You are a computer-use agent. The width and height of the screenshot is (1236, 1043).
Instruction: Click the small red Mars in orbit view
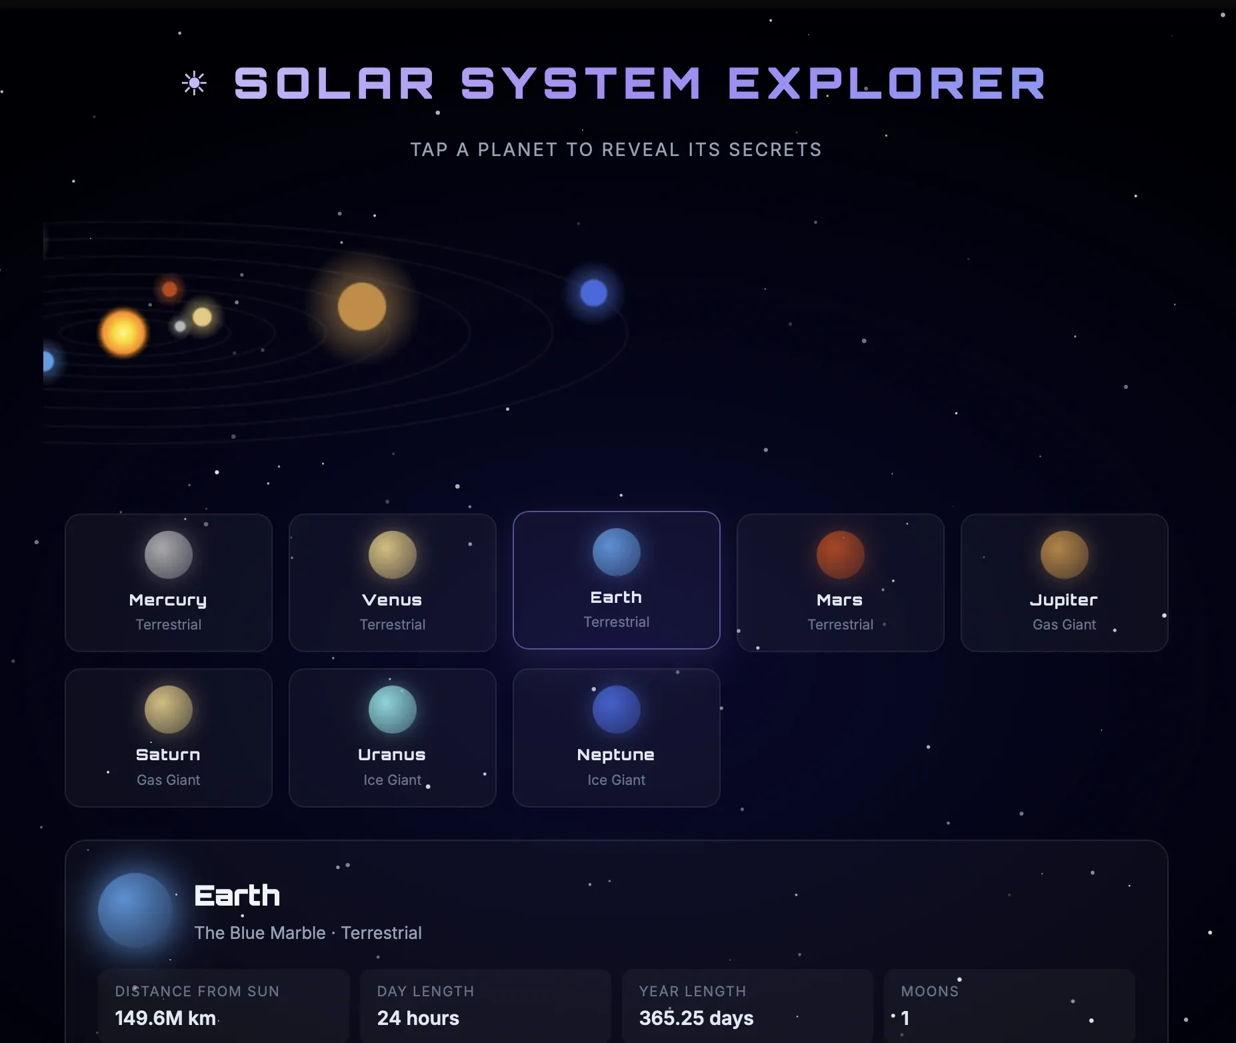pos(170,289)
